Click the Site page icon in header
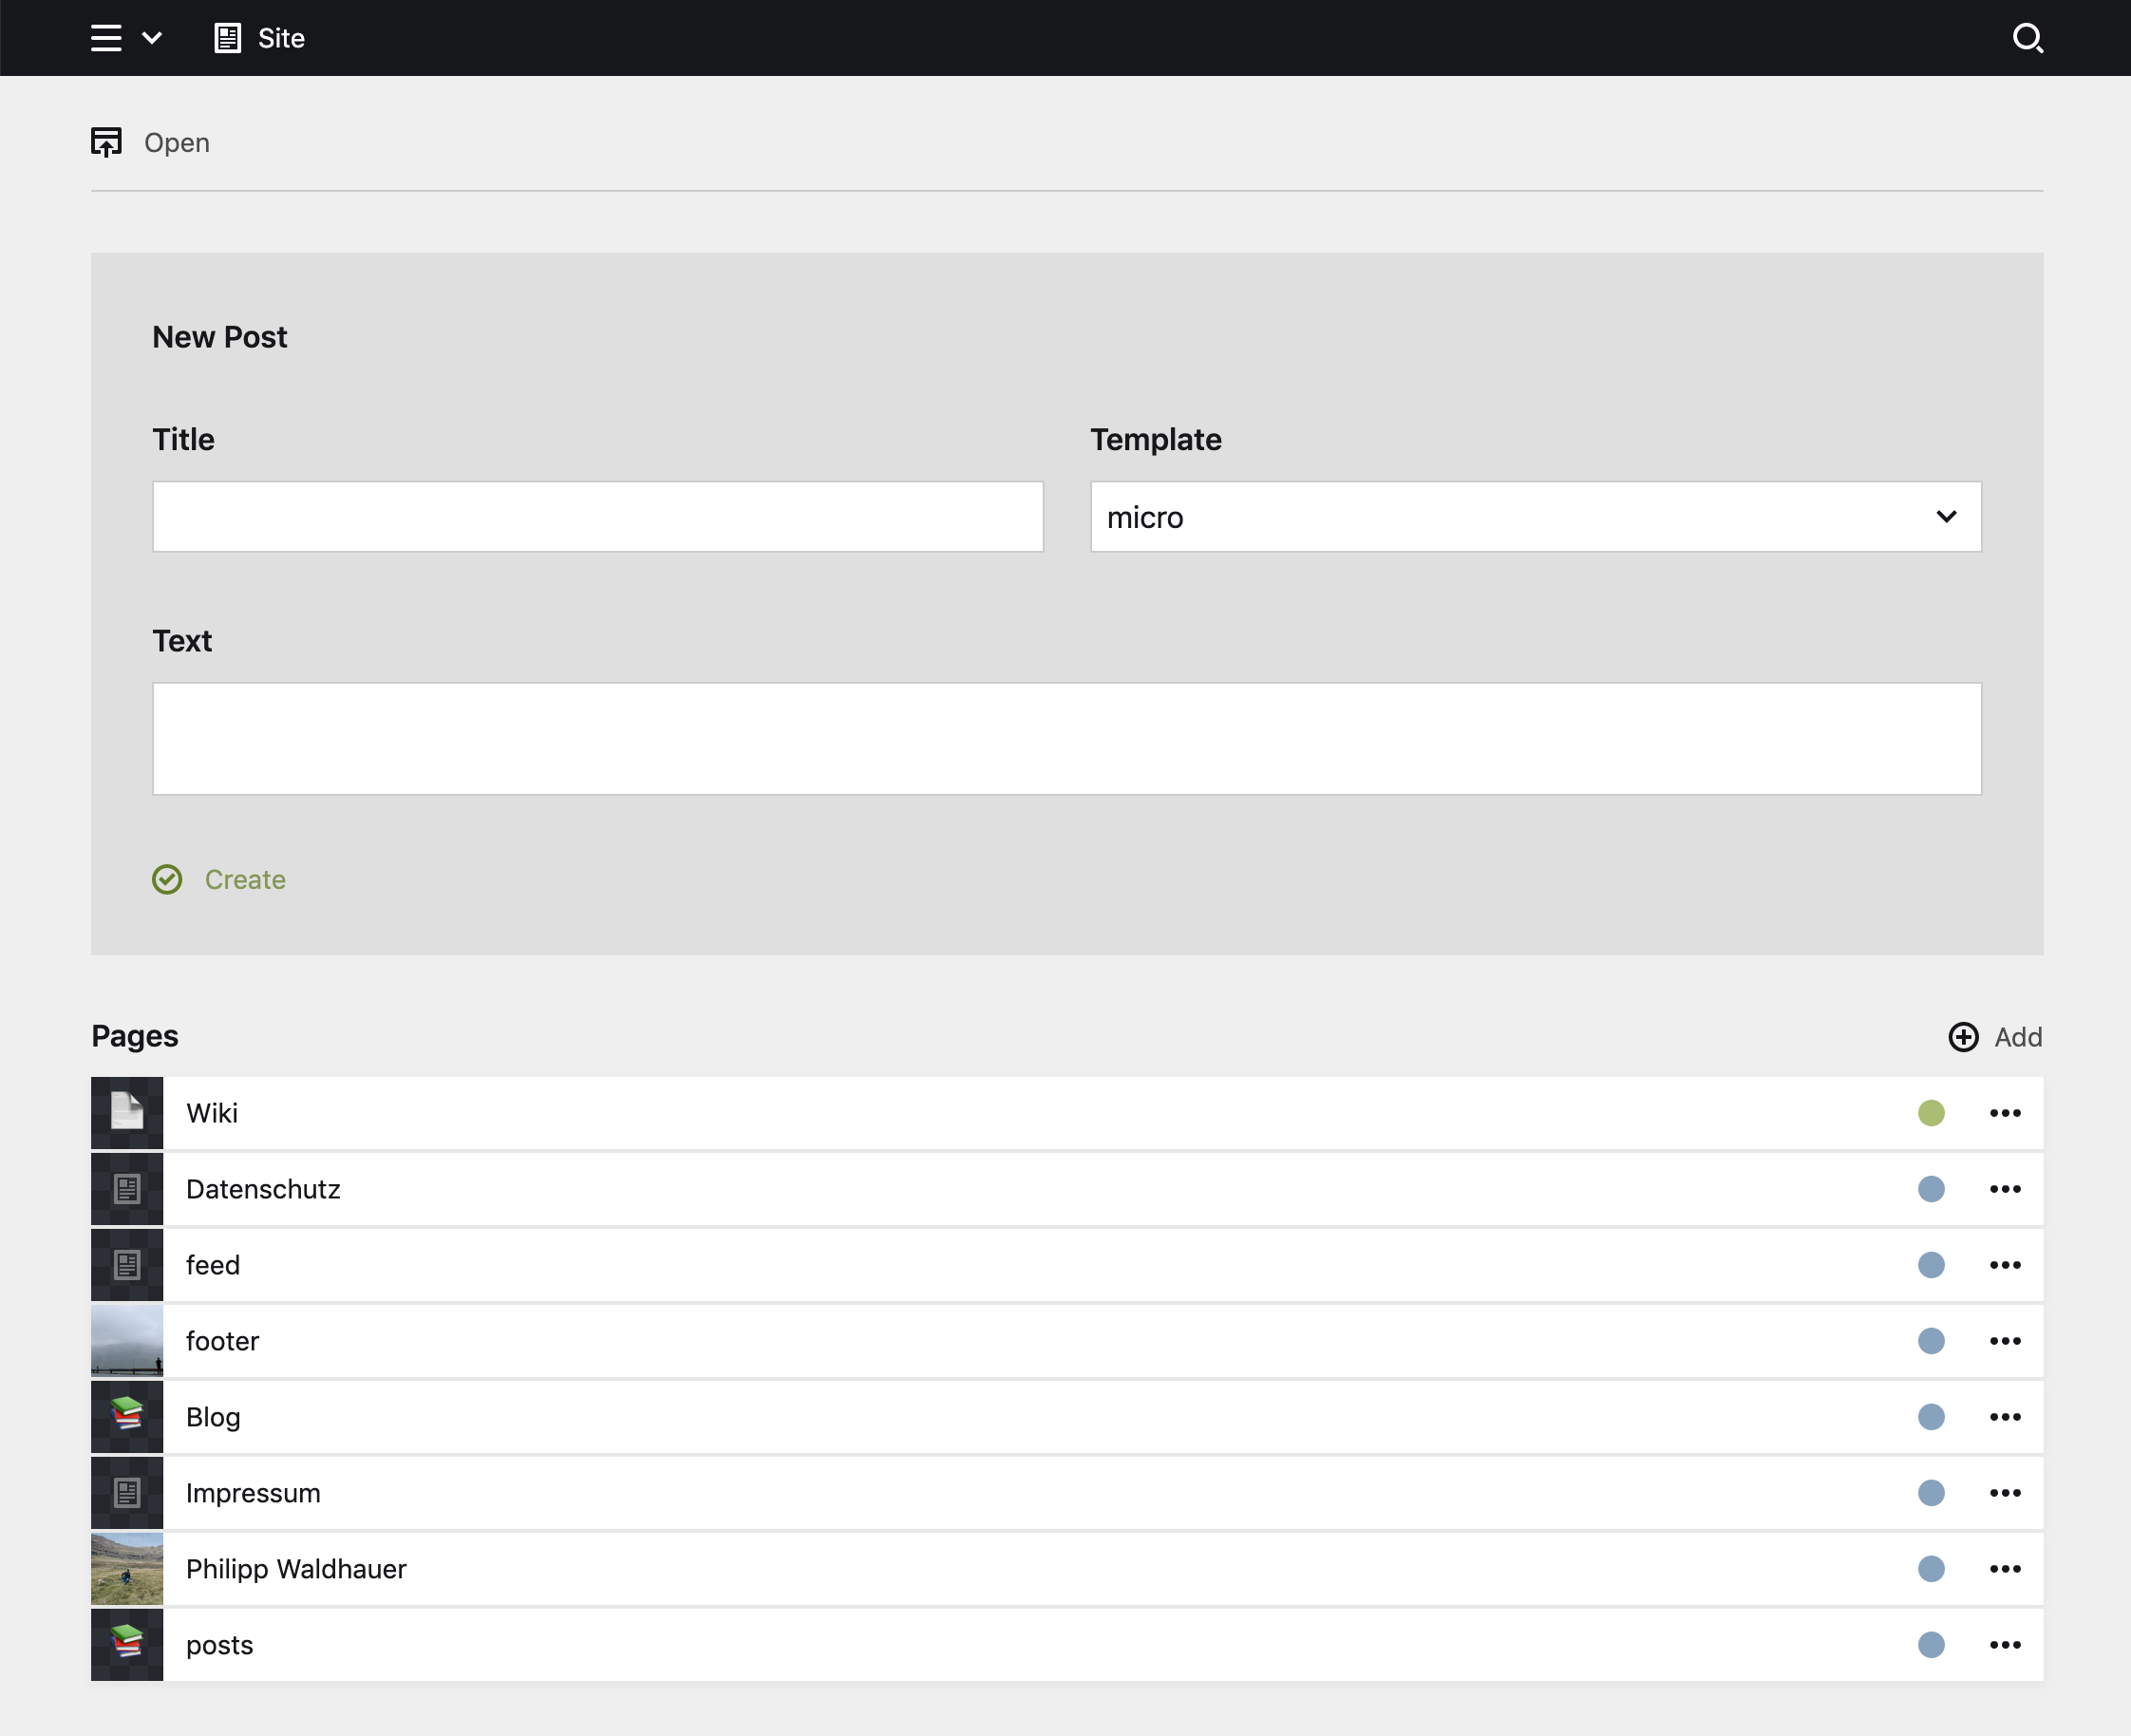The height and width of the screenshot is (1736, 2131). pos(228,38)
